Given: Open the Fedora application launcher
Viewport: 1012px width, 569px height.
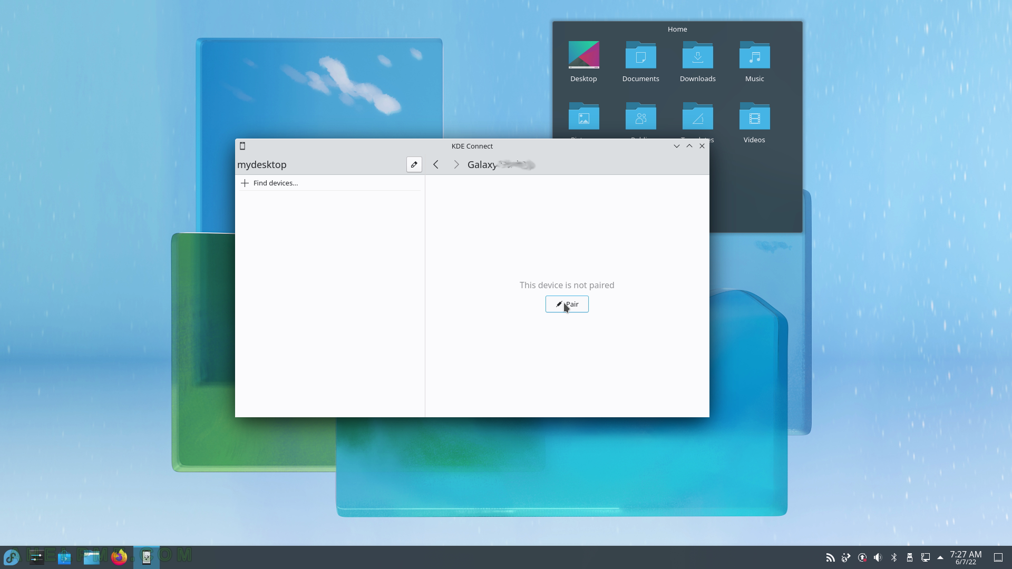Looking at the screenshot, I should [12, 557].
